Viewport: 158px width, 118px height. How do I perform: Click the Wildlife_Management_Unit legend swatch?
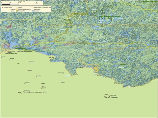tap(17, 9)
